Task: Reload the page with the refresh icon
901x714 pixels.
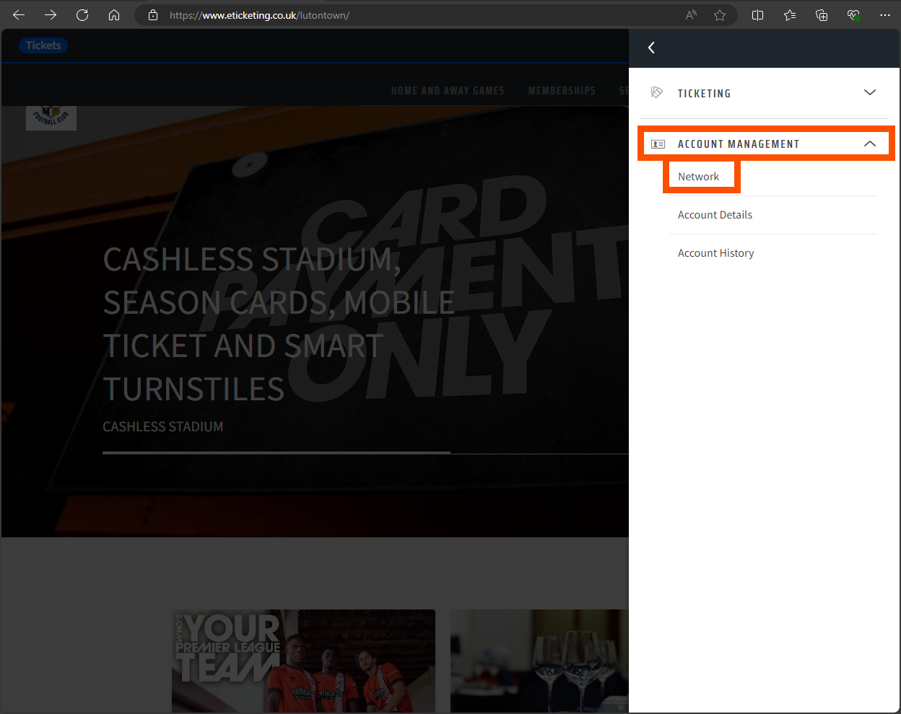Action: pyautogui.click(x=82, y=15)
